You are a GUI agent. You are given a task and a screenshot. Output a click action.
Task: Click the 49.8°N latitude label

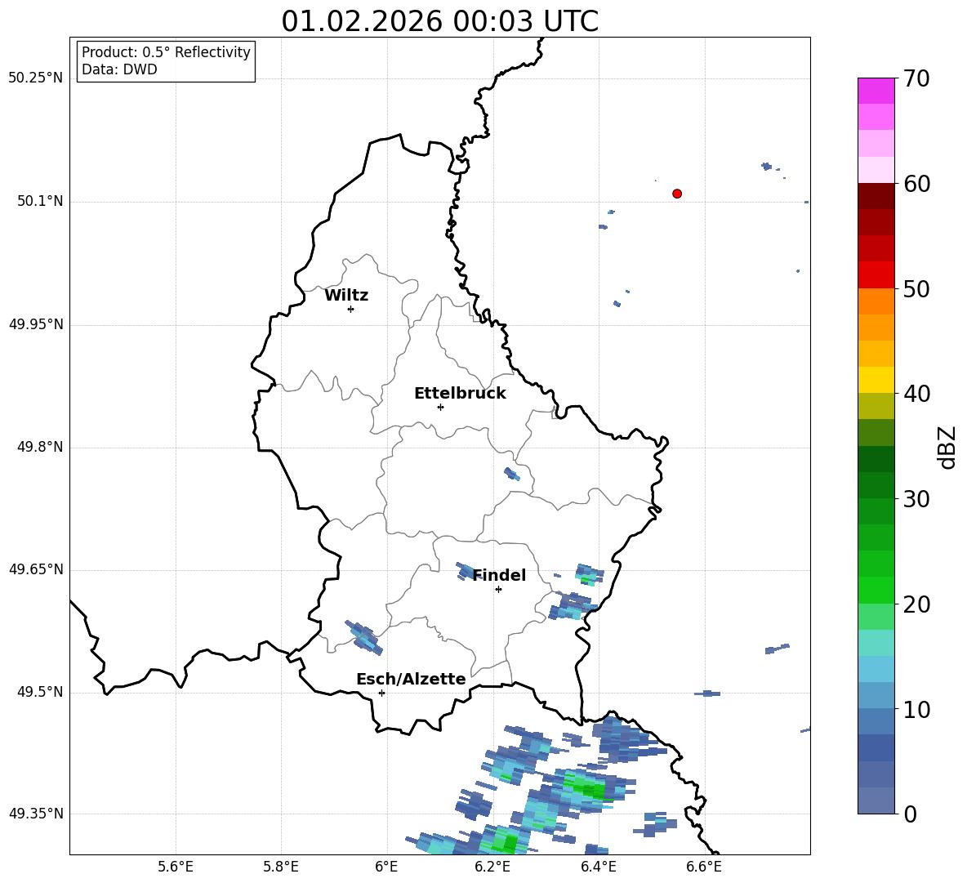(40, 447)
